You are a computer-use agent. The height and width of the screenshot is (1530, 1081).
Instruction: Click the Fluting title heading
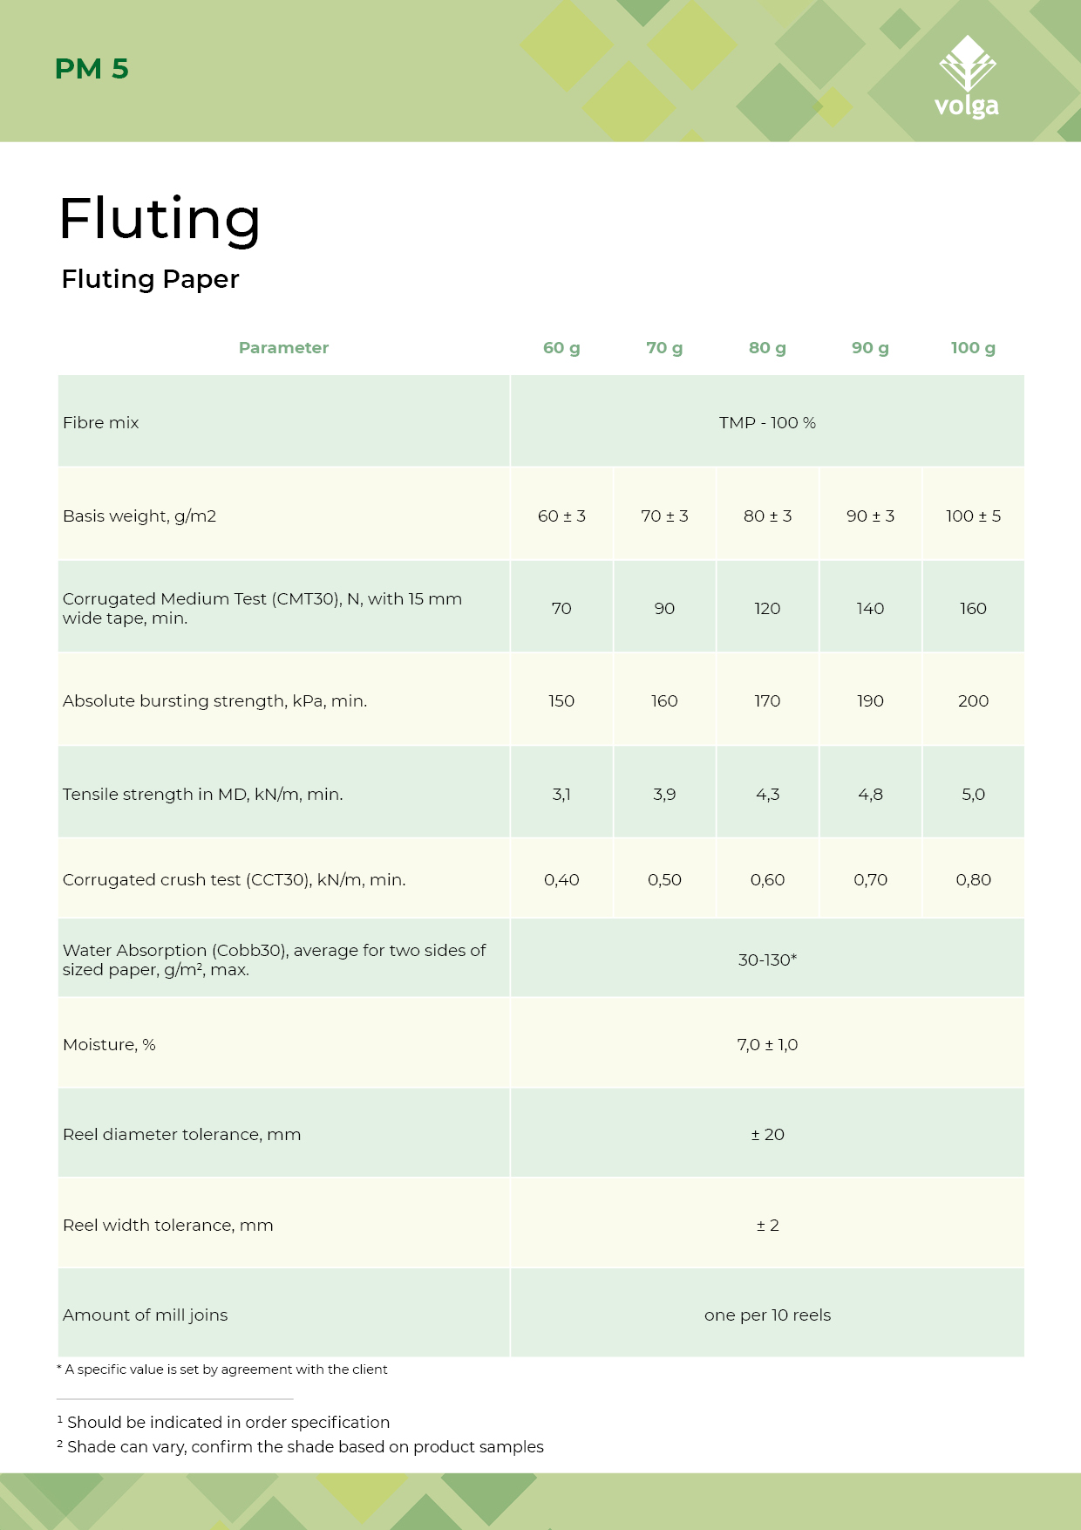160,219
